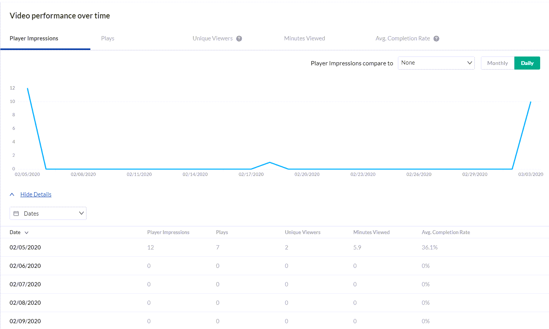
Task: Open the compare-to None dropdown
Action: [x=436, y=63]
